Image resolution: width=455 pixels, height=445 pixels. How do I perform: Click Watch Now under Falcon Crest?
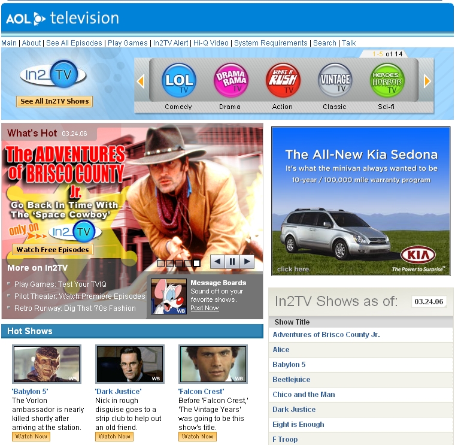(198, 436)
